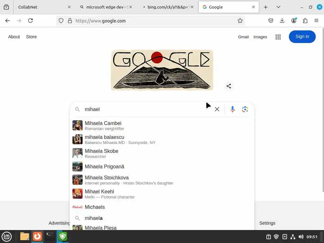This screenshot has height=243, width=324.
Task: Select suggestion Mihaela Stoichkova
Action: [162, 180]
